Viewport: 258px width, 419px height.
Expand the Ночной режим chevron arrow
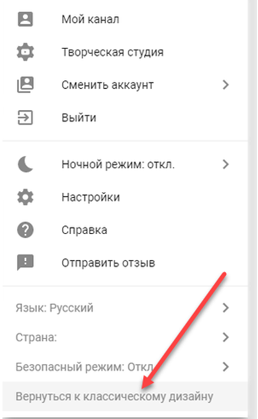(x=226, y=164)
